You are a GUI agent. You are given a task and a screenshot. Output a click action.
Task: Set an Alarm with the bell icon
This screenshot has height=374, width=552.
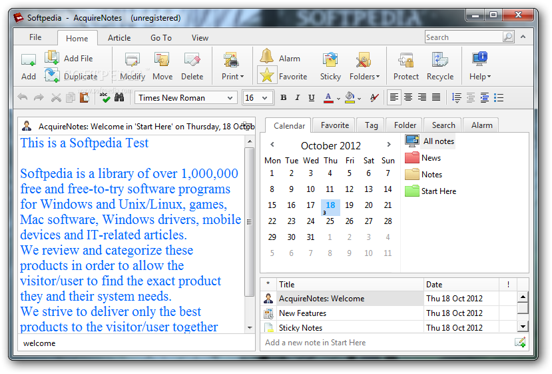click(266, 57)
